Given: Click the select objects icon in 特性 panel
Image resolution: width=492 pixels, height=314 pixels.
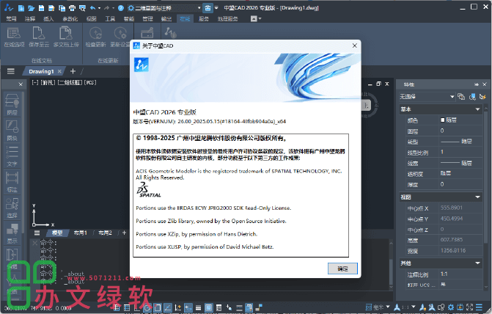Looking at the screenshot, I should click(472, 97).
